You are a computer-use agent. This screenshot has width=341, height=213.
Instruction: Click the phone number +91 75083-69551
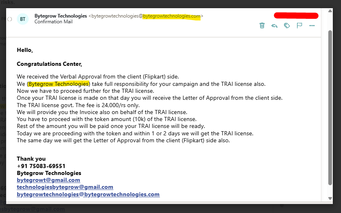41,166
